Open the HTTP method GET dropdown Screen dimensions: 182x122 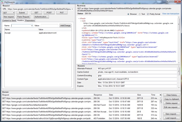coord(9,13)
